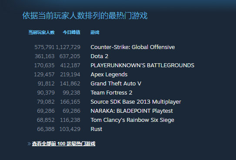Open the Dota 2 game link
Image resolution: width=236 pixels, height=160 pixels.
click(x=100, y=56)
